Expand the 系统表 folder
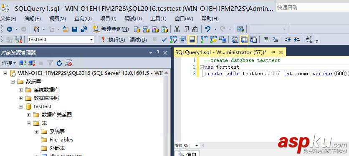Screen dimensions: 349x156 pyautogui.click(x=36, y=131)
